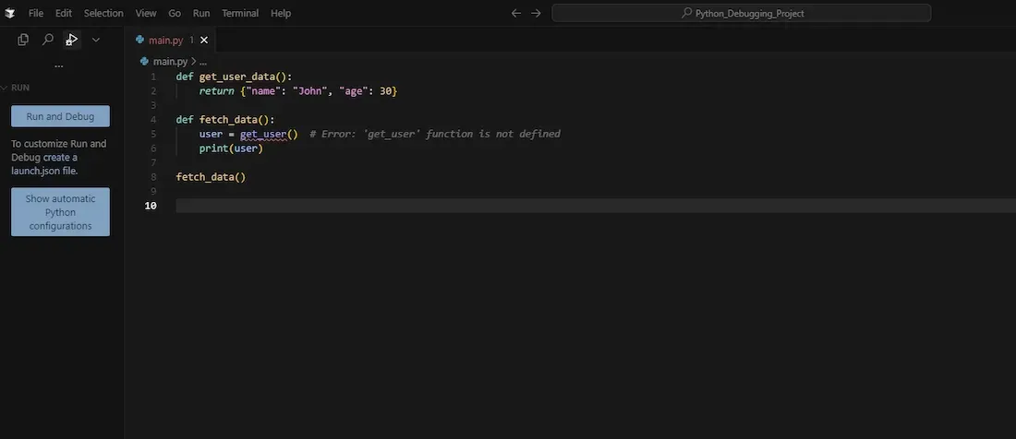Image resolution: width=1016 pixels, height=439 pixels.
Task: Open the Terminal menu
Action: pos(240,13)
